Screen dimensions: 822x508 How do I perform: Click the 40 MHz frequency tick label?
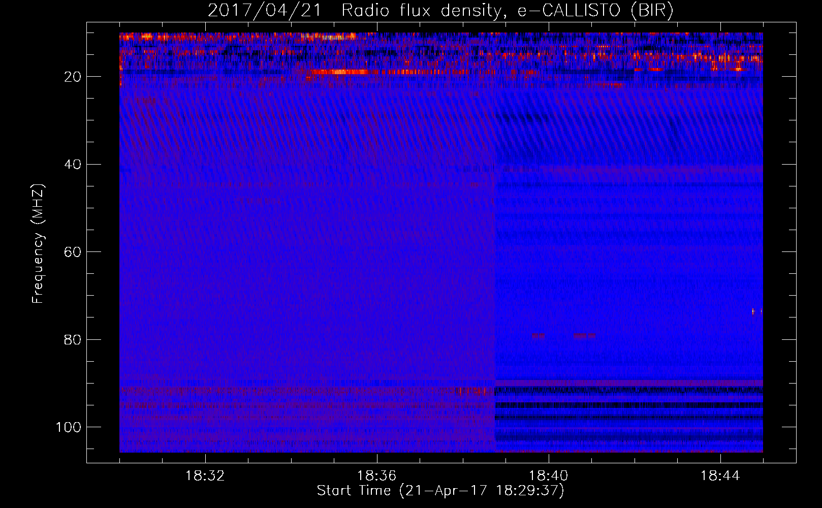[x=73, y=164]
